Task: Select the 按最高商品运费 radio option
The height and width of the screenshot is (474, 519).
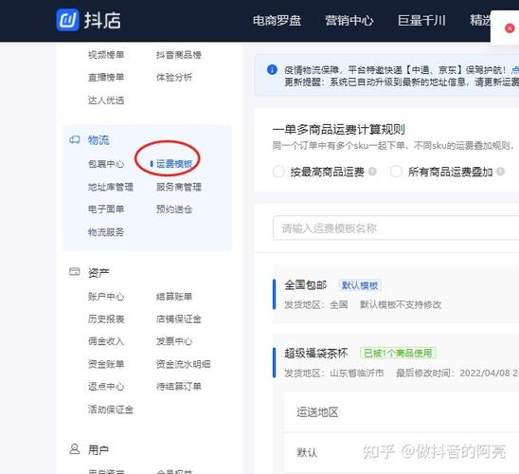Action: pos(278,172)
